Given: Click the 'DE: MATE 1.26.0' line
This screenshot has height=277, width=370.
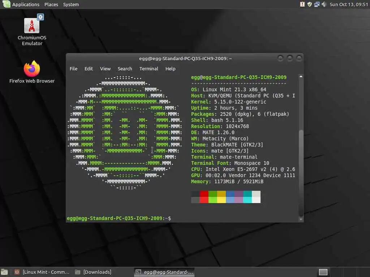Looking at the screenshot, I should coord(212,132).
